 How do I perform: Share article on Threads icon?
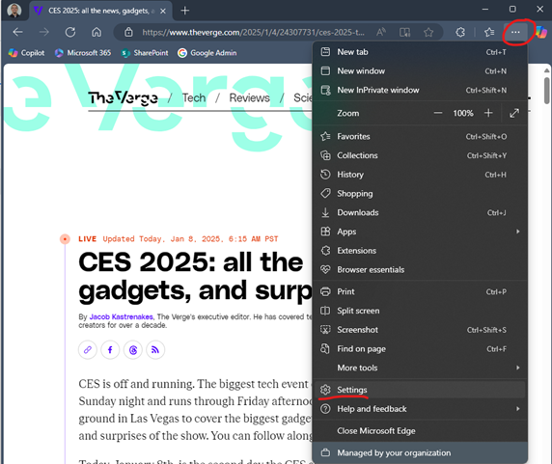pos(133,349)
